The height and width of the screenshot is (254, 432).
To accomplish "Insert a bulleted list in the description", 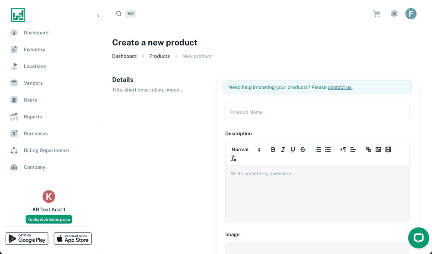I will [328, 149].
